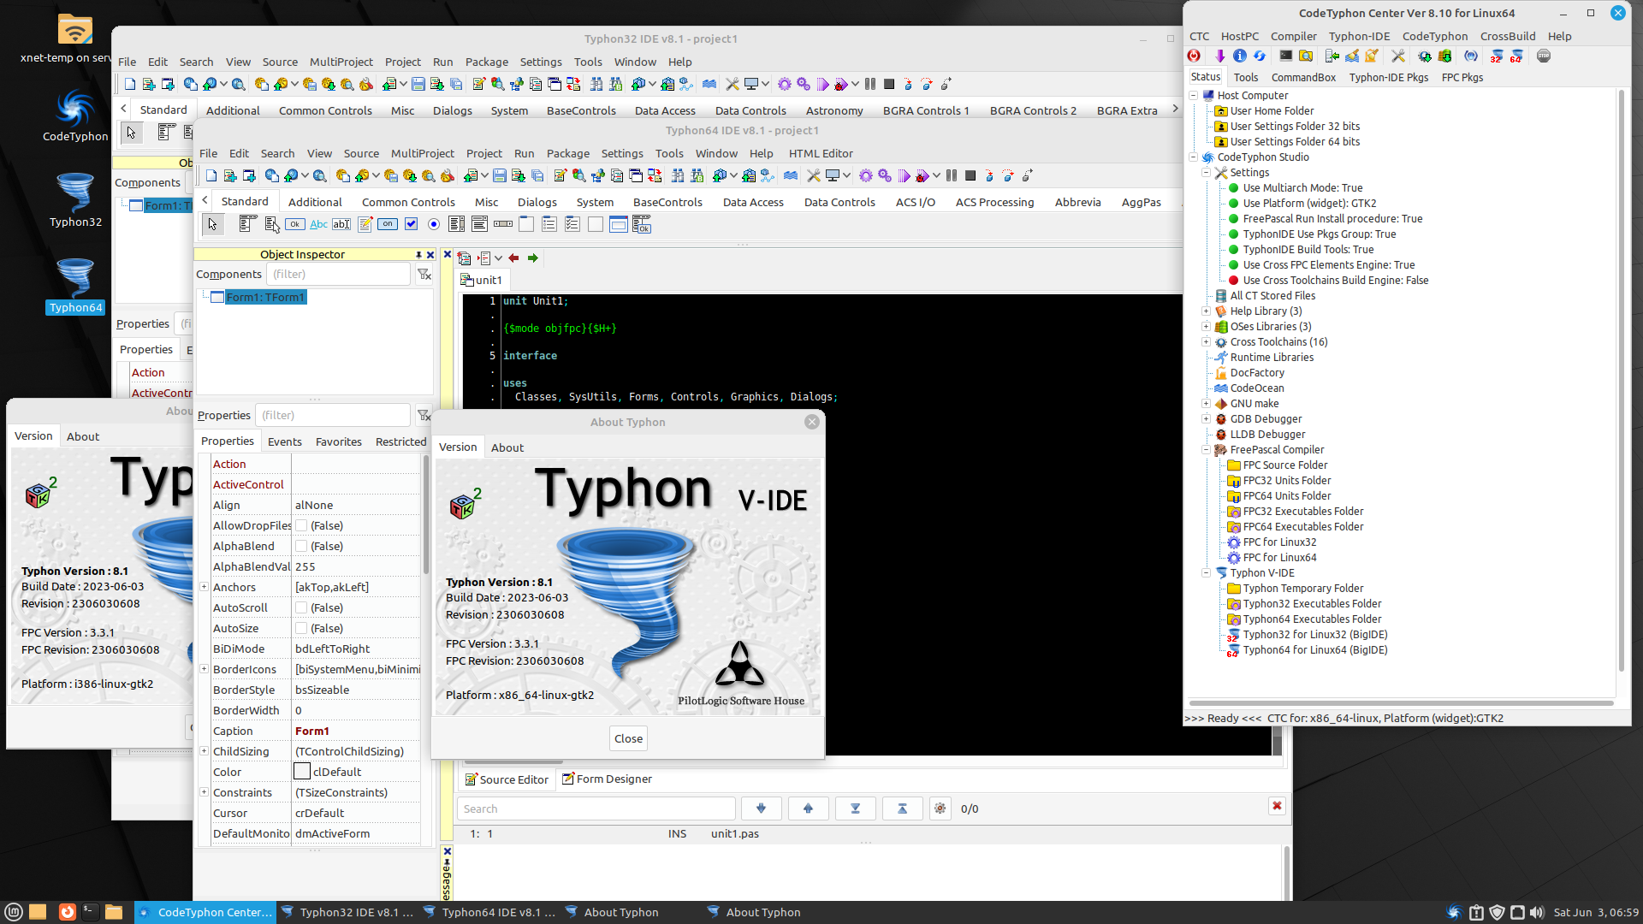Select the TToggleBox 'on' component in palette
The height and width of the screenshot is (924, 1643).
(x=388, y=224)
